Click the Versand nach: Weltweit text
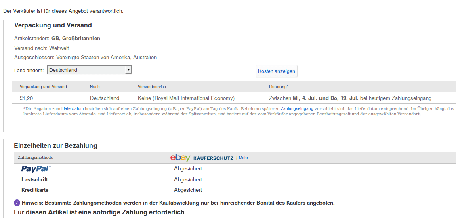The height and width of the screenshot is (218, 456). coord(42,48)
